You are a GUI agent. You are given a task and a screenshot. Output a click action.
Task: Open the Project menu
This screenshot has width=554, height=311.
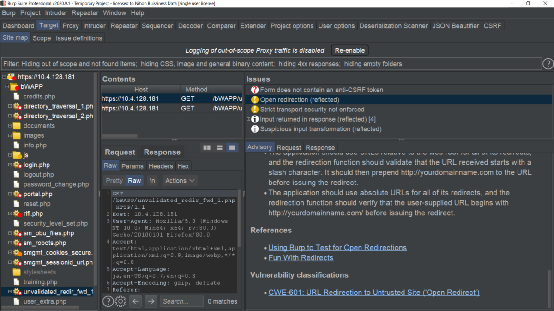tap(30, 13)
